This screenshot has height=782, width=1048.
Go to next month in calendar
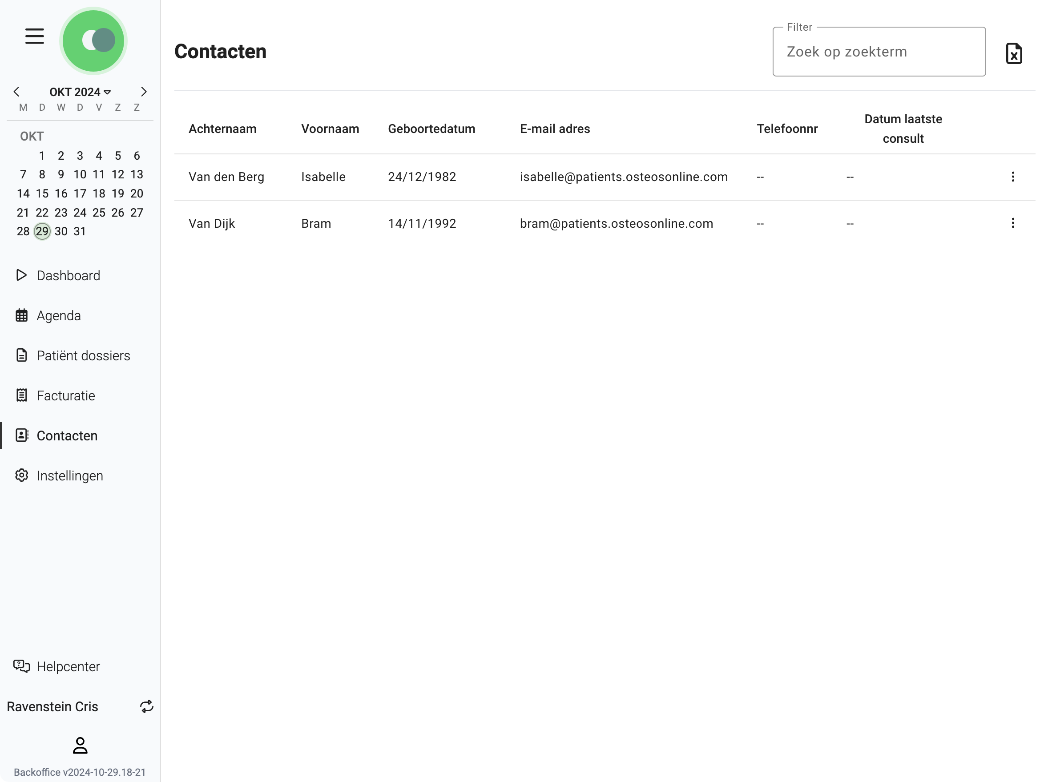pyautogui.click(x=143, y=91)
